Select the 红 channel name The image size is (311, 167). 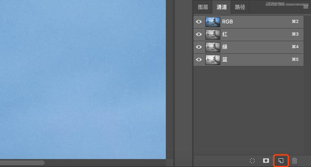click(225, 34)
